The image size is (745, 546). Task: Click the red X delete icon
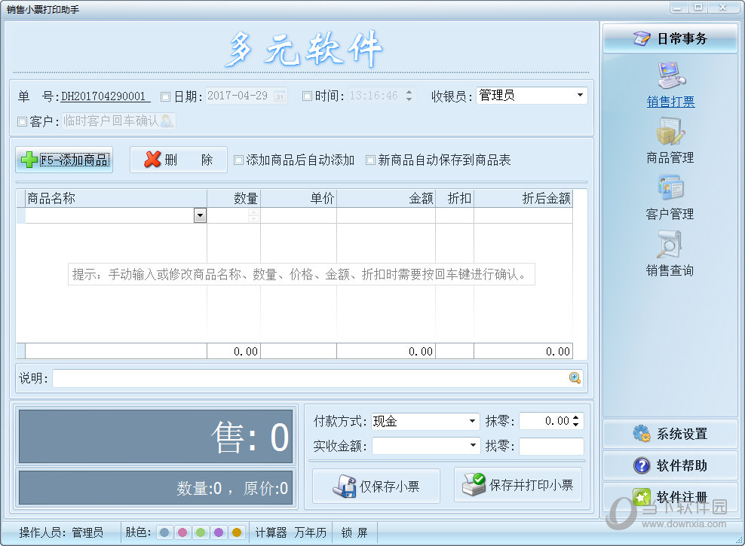[152, 160]
